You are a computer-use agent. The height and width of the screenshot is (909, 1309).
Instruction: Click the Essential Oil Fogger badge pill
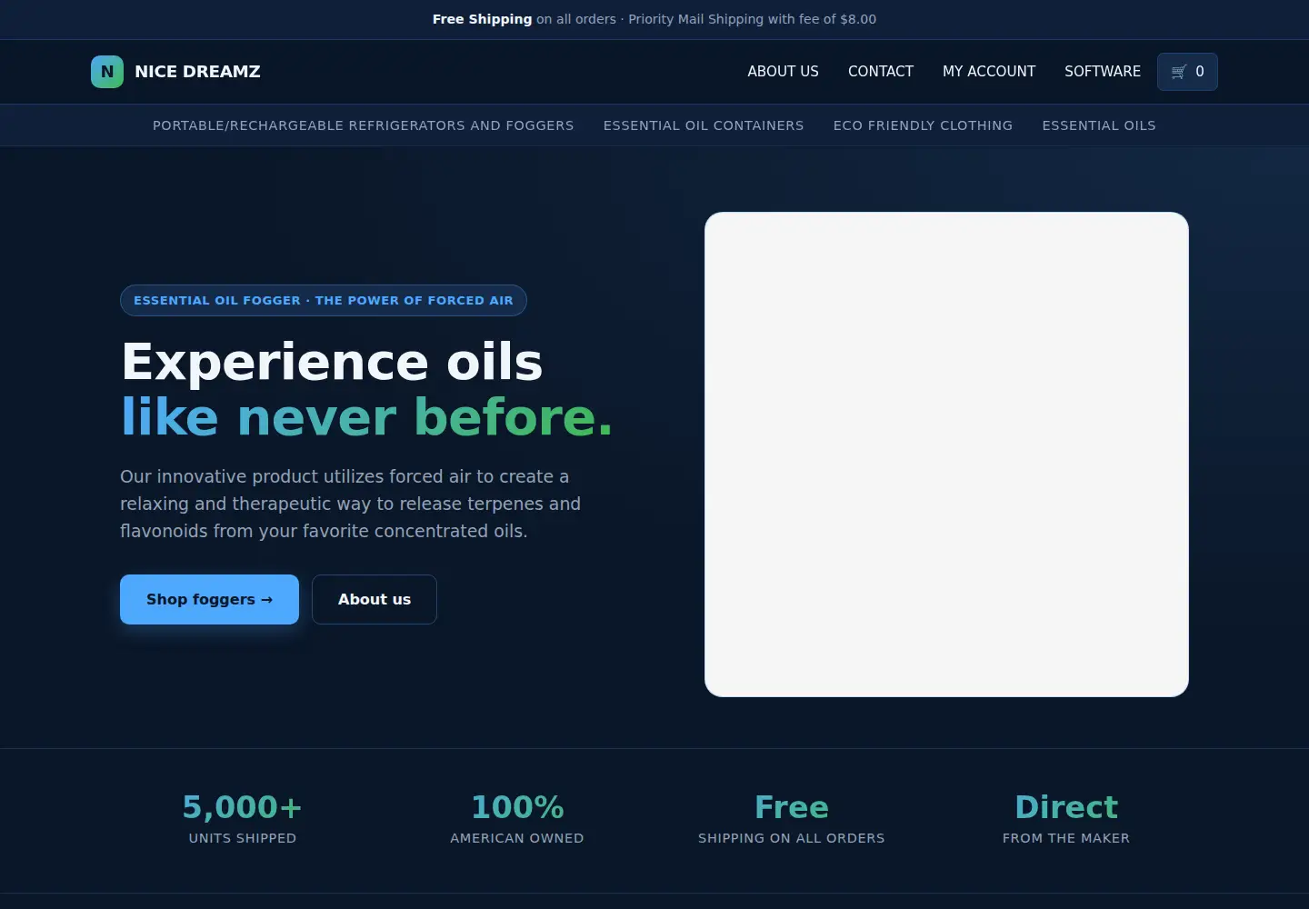pyautogui.click(x=324, y=300)
